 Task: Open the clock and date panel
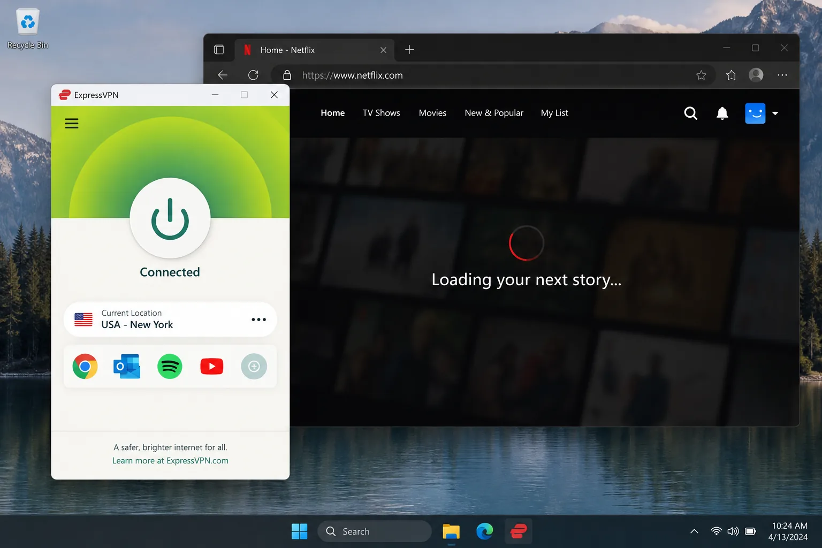(788, 531)
